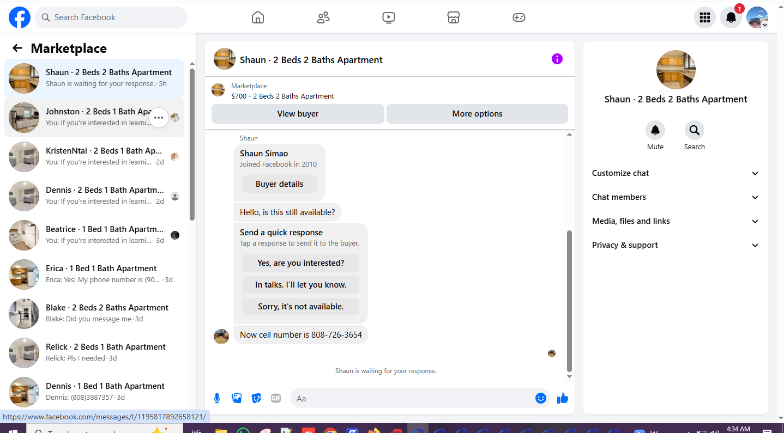Viewport: 784px width, 433px height.
Task: Click message 'Now cell number is 808-726-3654'
Action: point(301,335)
